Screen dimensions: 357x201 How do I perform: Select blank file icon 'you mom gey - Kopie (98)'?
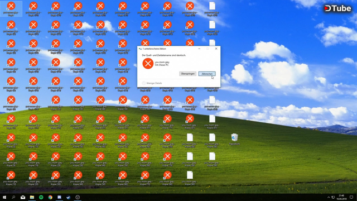pyautogui.click(x=212, y=140)
